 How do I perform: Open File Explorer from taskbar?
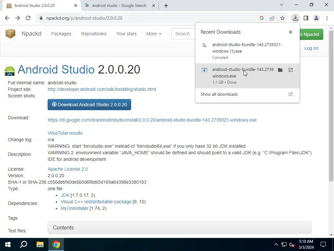(40, 244)
